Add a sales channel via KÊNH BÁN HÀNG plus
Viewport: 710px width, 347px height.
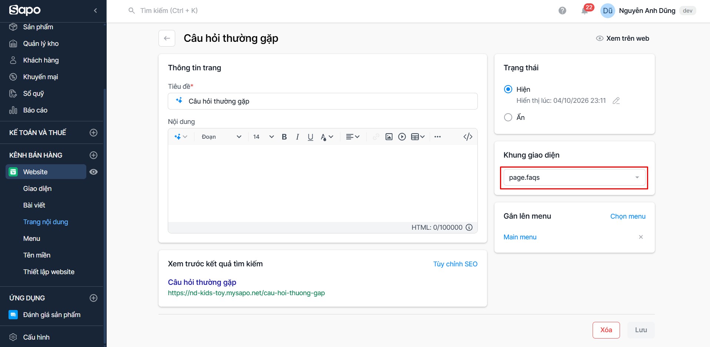(x=94, y=155)
